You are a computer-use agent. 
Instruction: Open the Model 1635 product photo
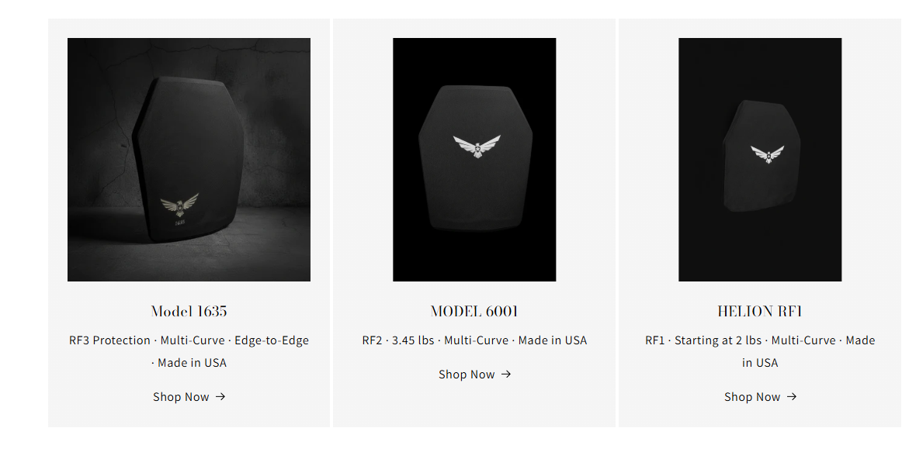point(189,160)
